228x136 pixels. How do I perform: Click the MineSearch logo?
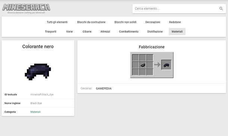26,7
